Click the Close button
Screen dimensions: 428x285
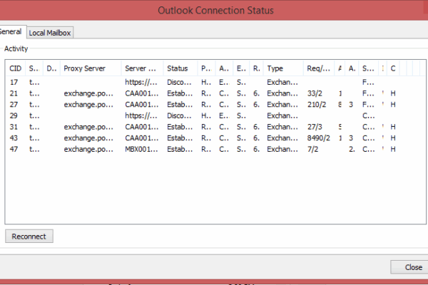tap(409, 267)
